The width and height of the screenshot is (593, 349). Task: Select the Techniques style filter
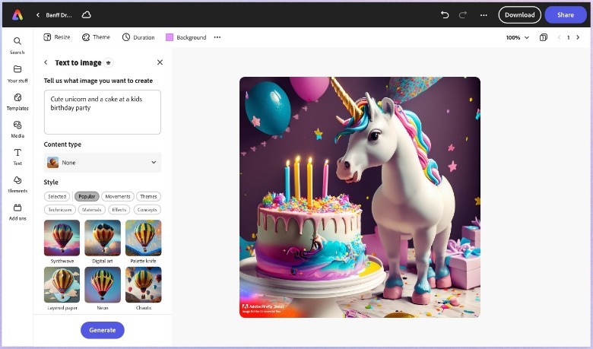pyautogui.click(x=60, y=209)
